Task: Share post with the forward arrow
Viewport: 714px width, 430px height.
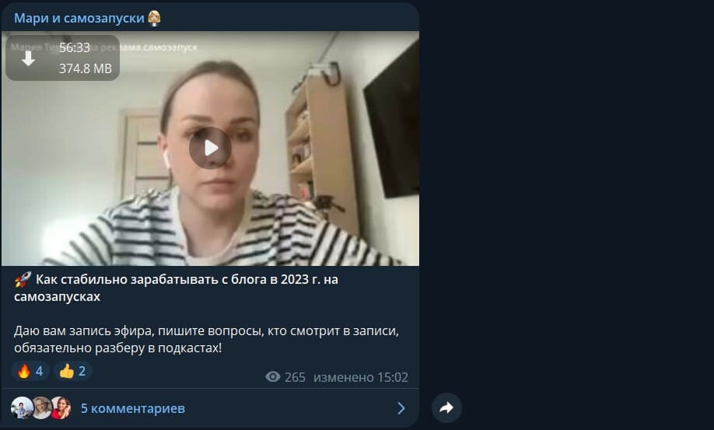Action: [x=446, y=407]
